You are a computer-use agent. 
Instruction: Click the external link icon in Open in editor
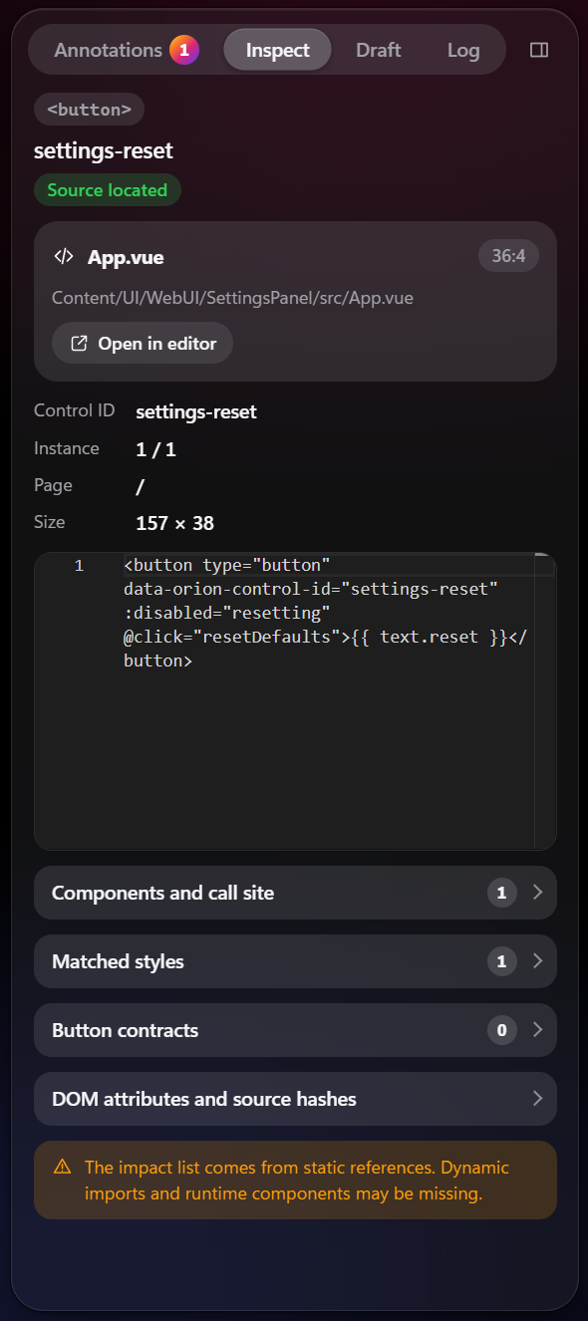coord(80,344)
